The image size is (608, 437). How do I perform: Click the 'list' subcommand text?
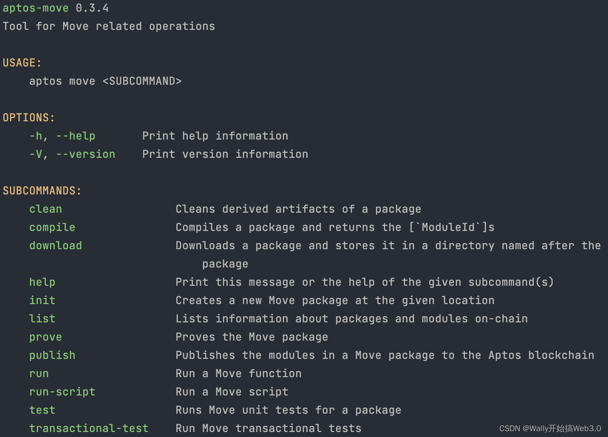coord(42,319)
